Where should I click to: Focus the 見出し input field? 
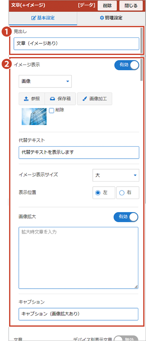tap(76, 44)
